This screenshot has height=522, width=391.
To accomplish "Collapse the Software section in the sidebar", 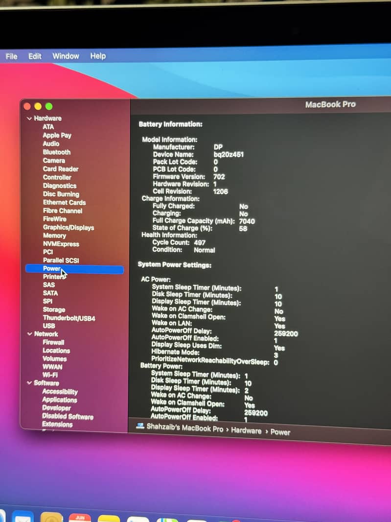I will point(29,383).
